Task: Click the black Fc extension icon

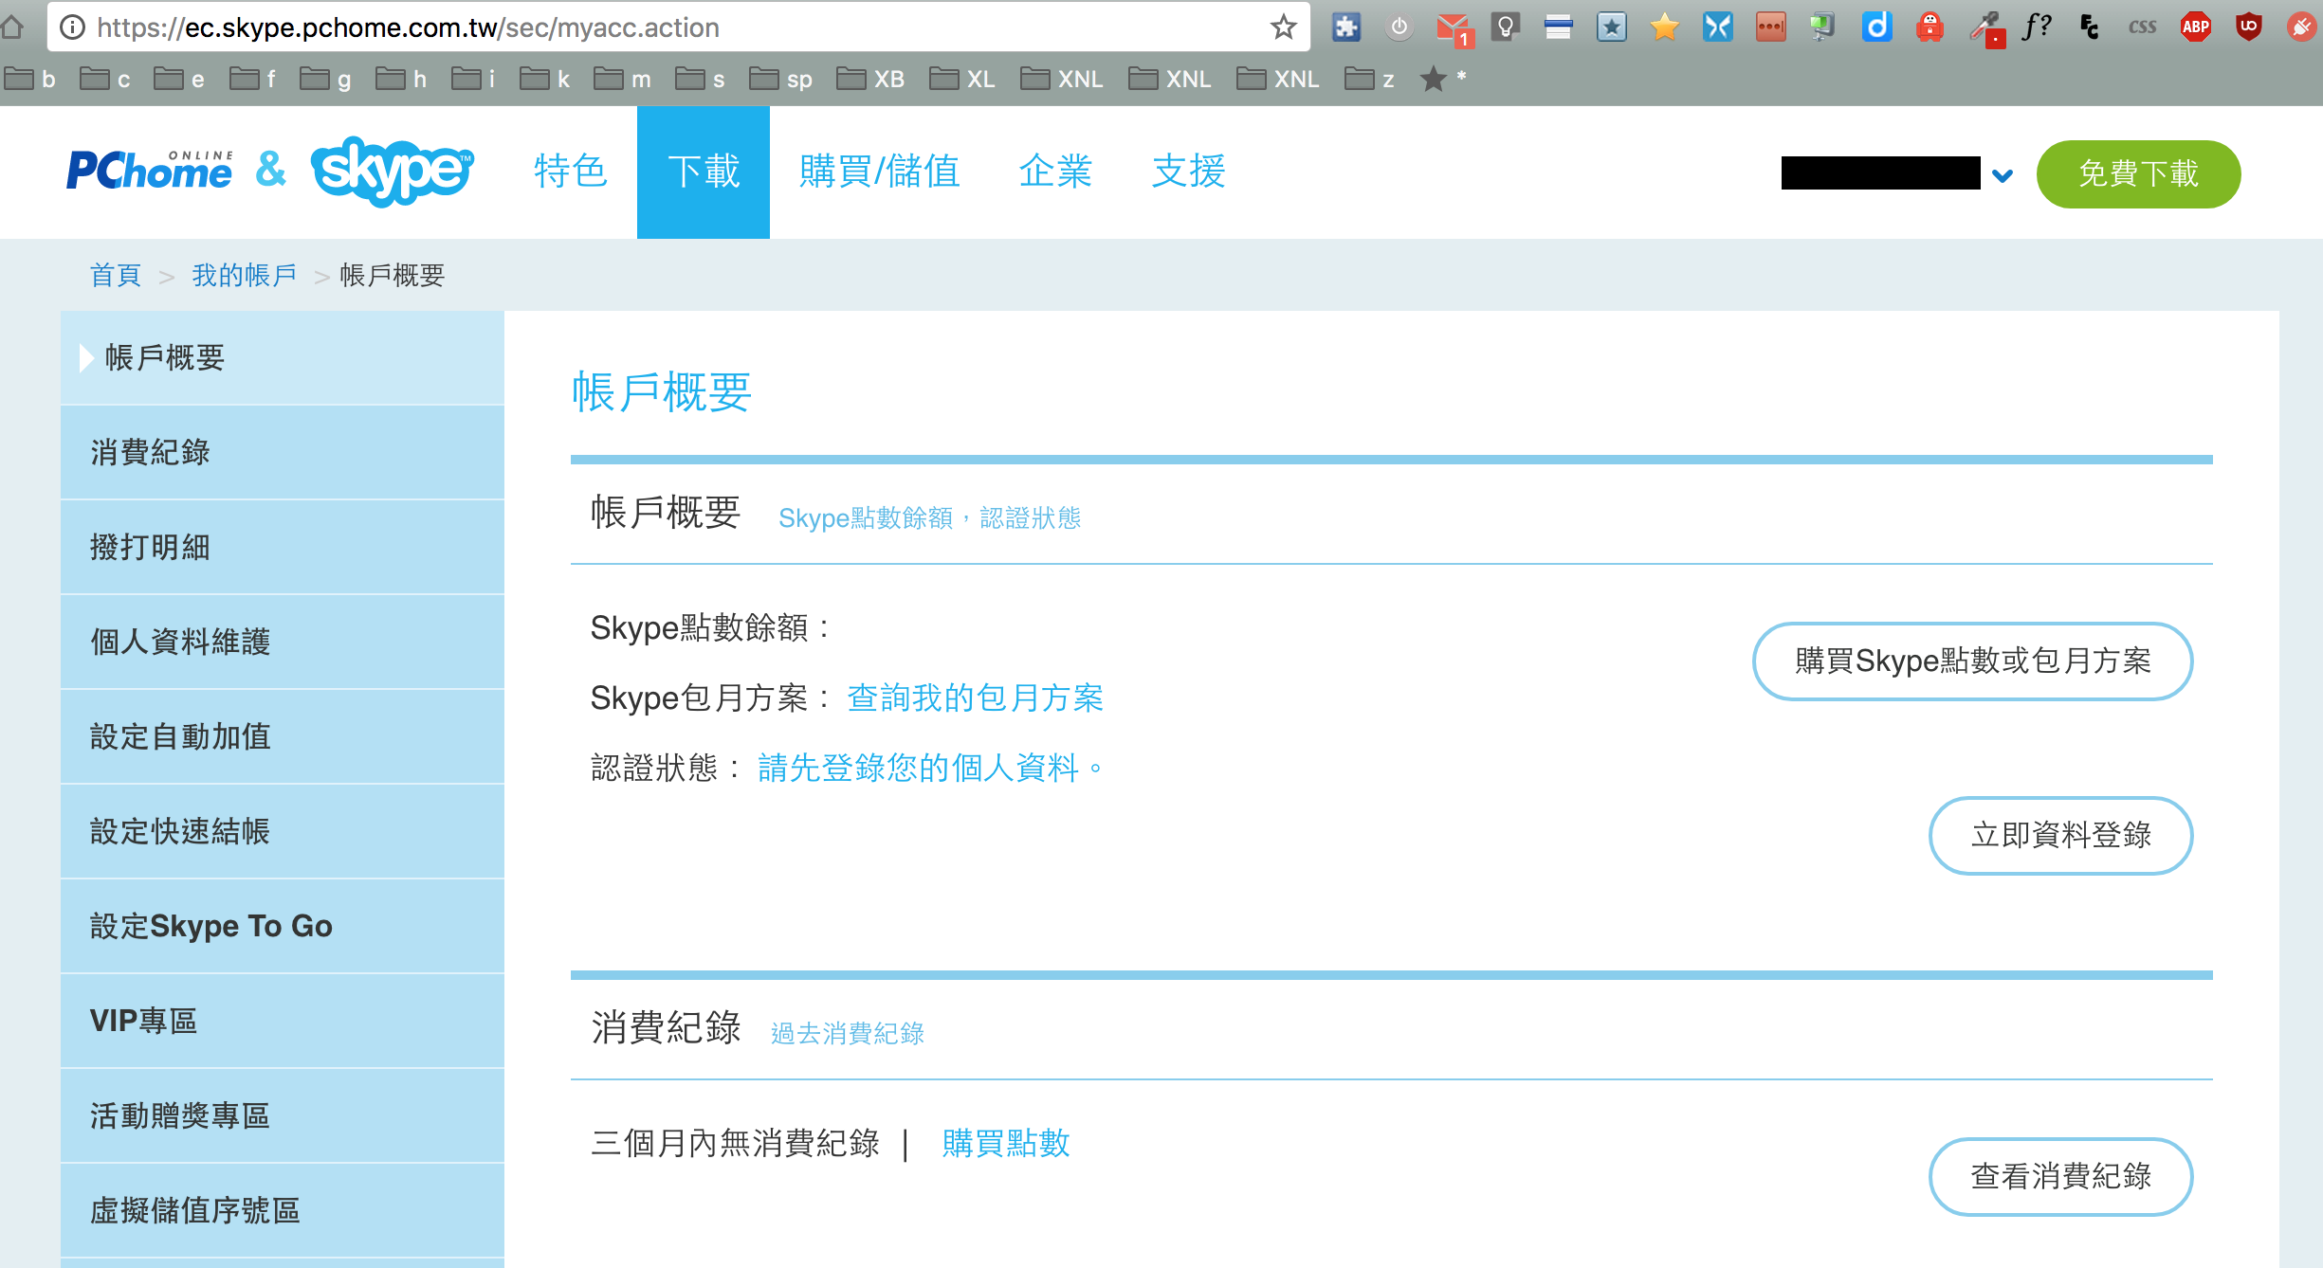Action: pos(2089,27)
